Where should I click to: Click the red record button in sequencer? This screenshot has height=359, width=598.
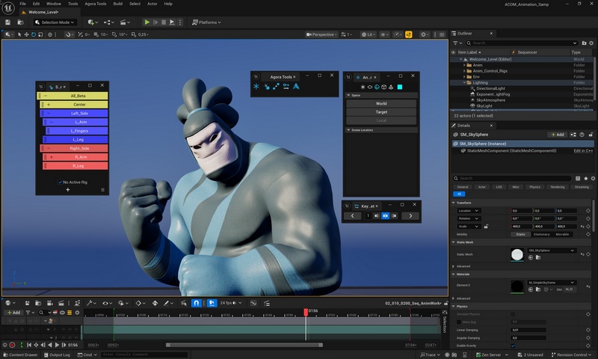[12, 345]
